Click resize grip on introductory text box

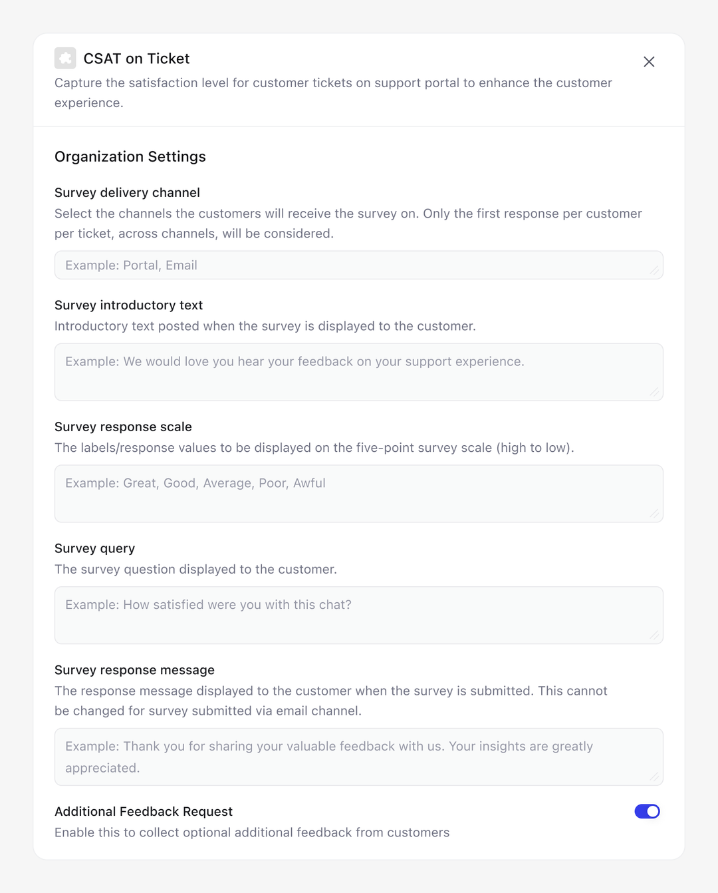(655, 393)
